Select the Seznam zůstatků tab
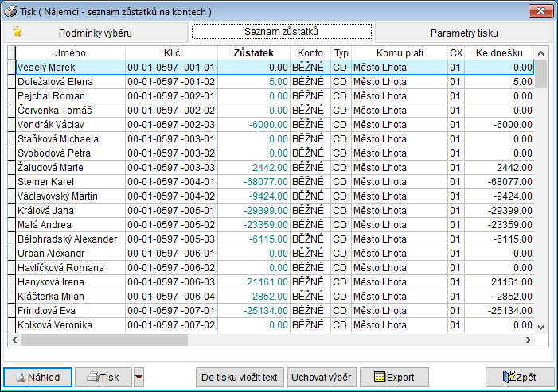558x392 pixels. click(282, 31)
